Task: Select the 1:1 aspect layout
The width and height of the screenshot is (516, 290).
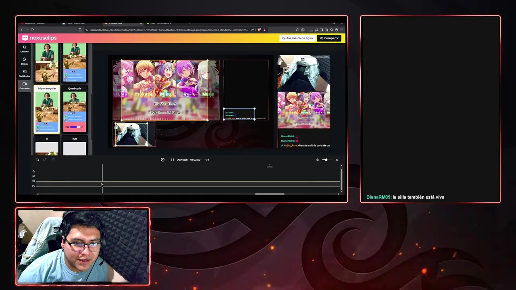Action: pos(47,145)
